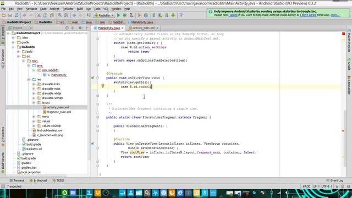The height and width of the screenshot is (198, 352).
Task: Expand the menu folder in res
Action: coord(34,117)
